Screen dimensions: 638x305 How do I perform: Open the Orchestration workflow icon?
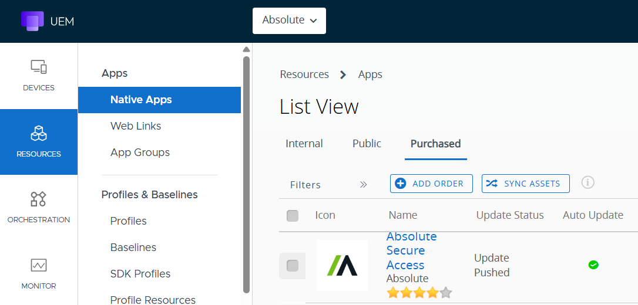pos(39,199)
